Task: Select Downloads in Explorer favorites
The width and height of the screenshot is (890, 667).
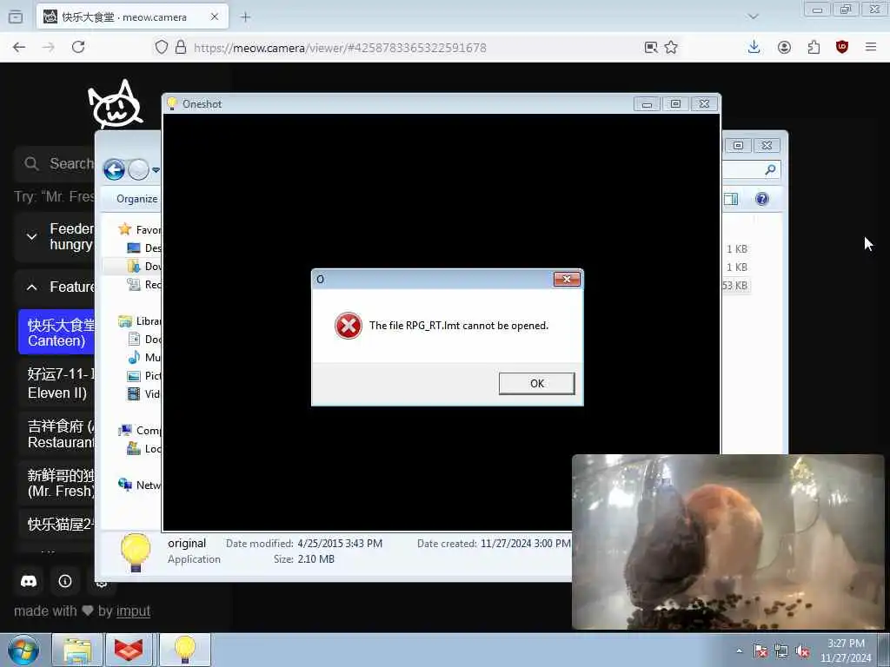Action: tap(144, 266)
